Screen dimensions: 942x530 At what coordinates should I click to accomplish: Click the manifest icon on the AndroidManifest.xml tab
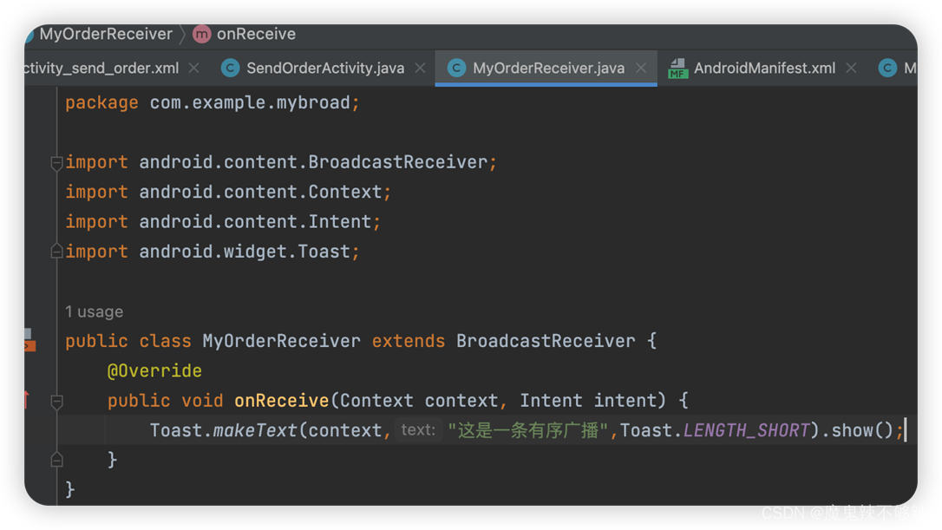point(677,67)
